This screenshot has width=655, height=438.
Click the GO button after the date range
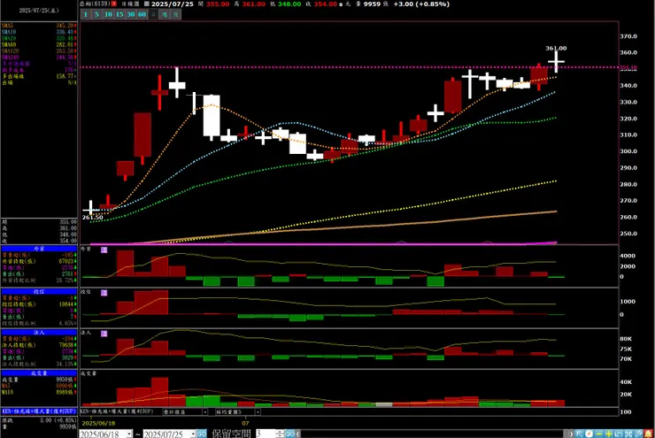(x=202, y=434)
